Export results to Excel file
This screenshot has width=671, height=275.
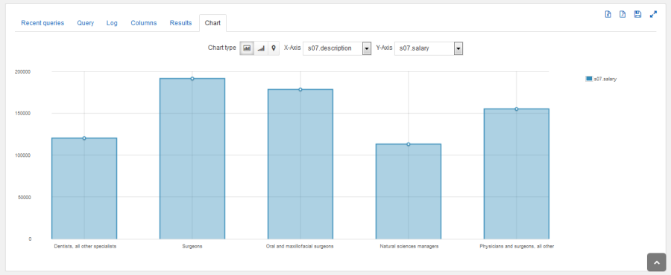coord(608,15)
